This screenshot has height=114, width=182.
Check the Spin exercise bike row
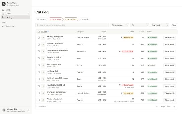(39, 65)
